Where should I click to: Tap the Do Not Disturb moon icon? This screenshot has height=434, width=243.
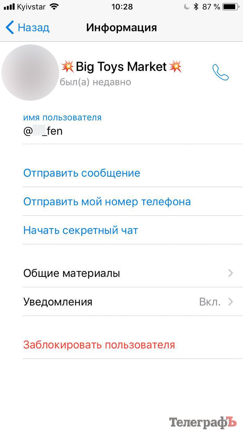point(187,7)
